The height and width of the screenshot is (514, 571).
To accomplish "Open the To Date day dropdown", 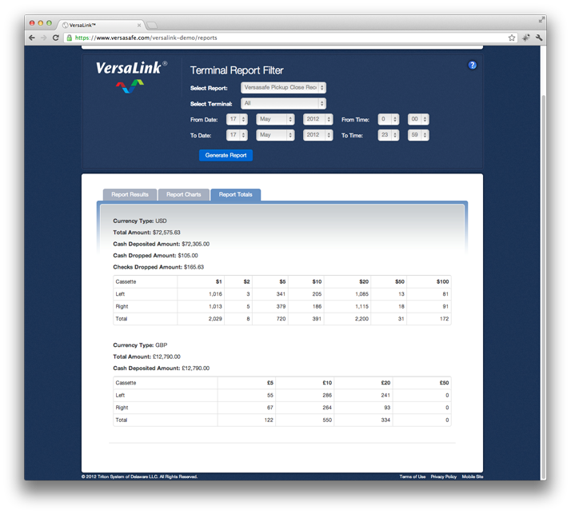I will (237, 135).
